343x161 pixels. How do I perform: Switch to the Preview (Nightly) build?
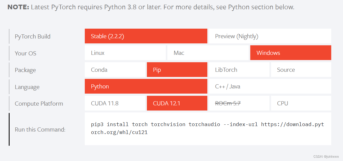tap(269, 36)
